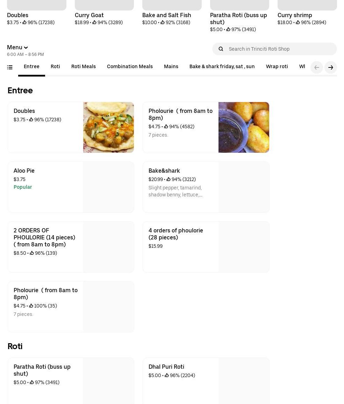Screen dimensions: 344x404
Task: Choose 4 orders of pholourie (28 pieces)
Action: pos(206,247)
